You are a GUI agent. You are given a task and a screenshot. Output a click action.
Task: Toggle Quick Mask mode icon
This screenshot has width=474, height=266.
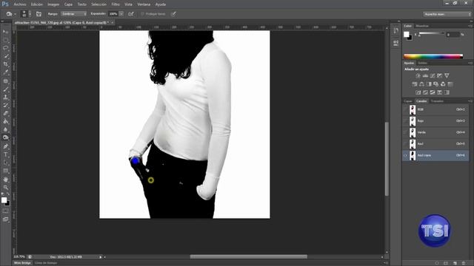click(5, 211)
